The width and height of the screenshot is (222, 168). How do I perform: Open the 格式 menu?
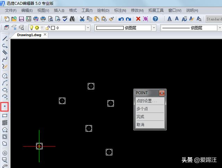coord(73,10)
